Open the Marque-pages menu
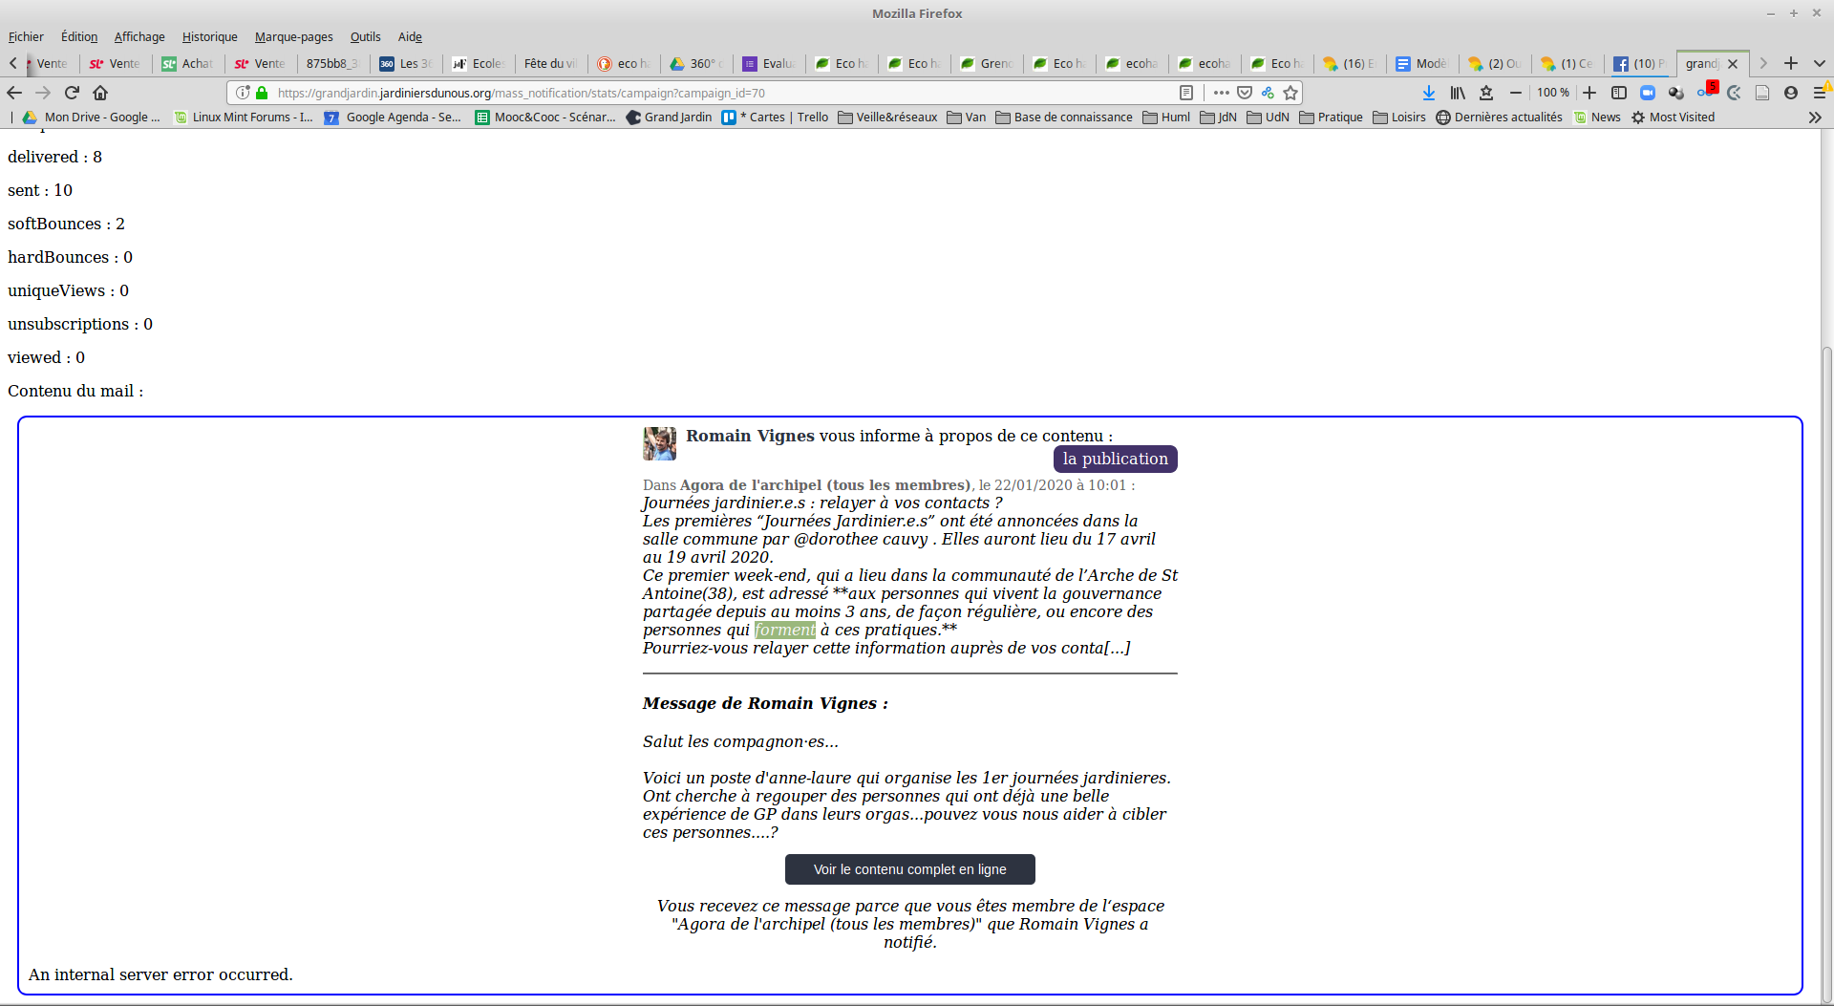The width and height of the screenshot is (1834, 1006). (x=293, y=36)
